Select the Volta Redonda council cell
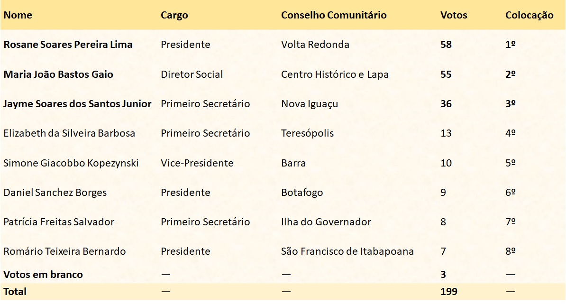 (315, 45)
